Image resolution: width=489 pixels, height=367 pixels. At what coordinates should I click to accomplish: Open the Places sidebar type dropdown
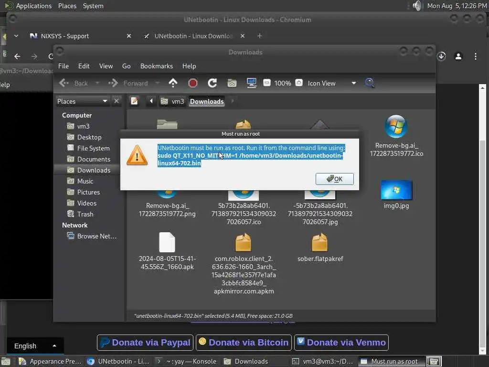click(82, 101)
